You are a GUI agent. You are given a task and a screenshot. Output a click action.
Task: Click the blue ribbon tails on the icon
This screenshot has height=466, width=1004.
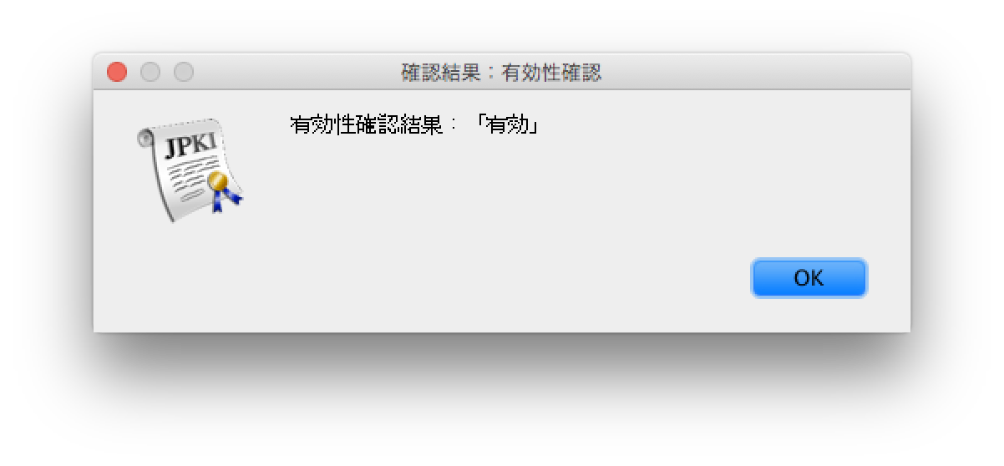226,199
